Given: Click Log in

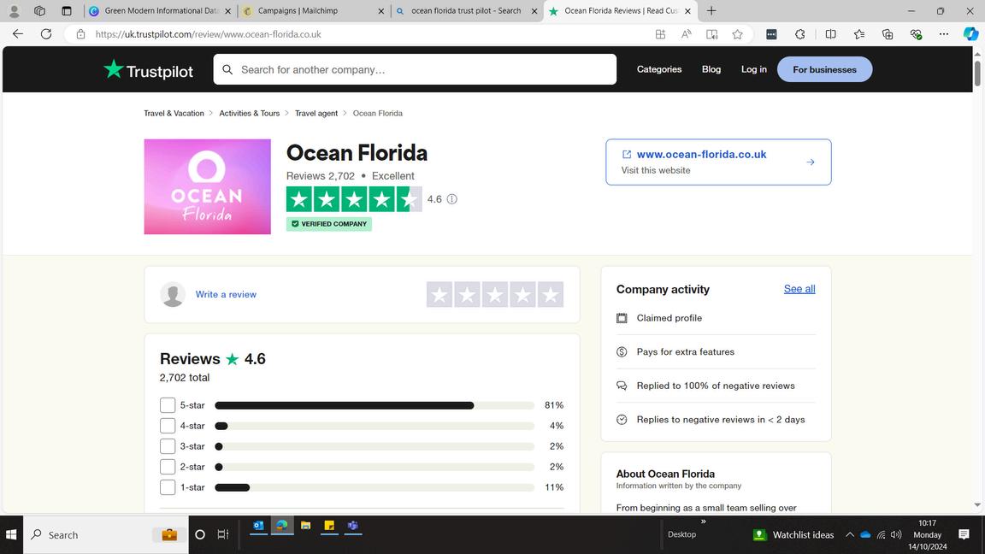Looking at the screenshot, I should pyautogui.click(x=754, y=70).
